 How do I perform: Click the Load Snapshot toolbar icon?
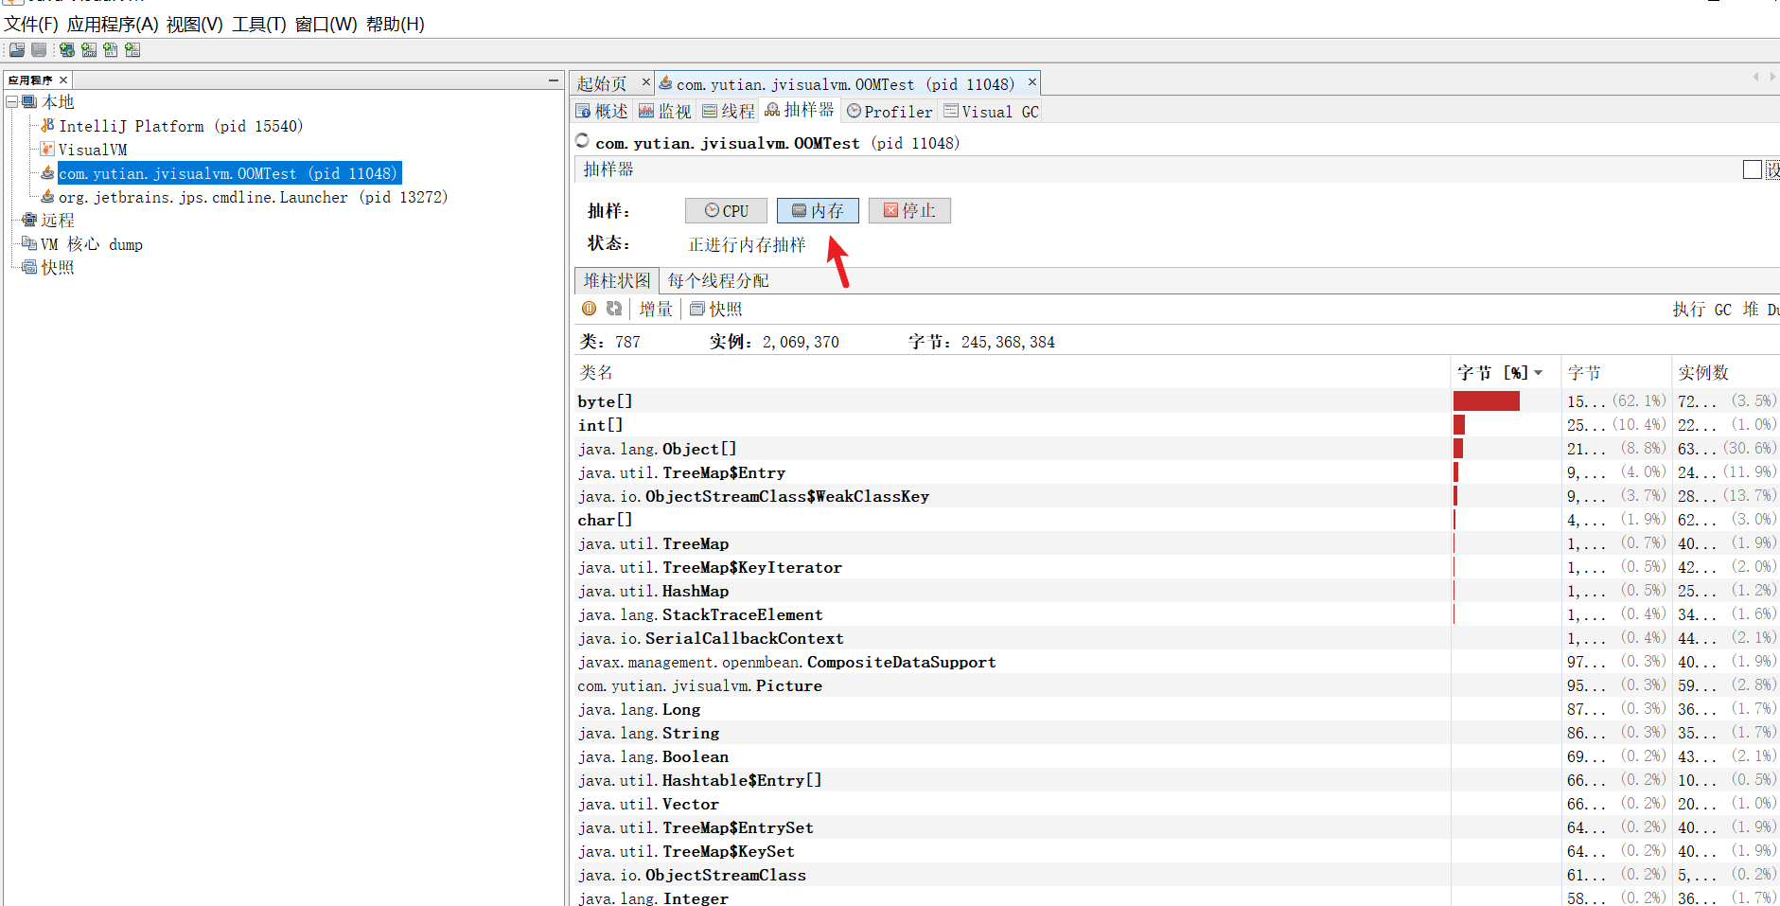pyautogui.click(x=17, y=50)
